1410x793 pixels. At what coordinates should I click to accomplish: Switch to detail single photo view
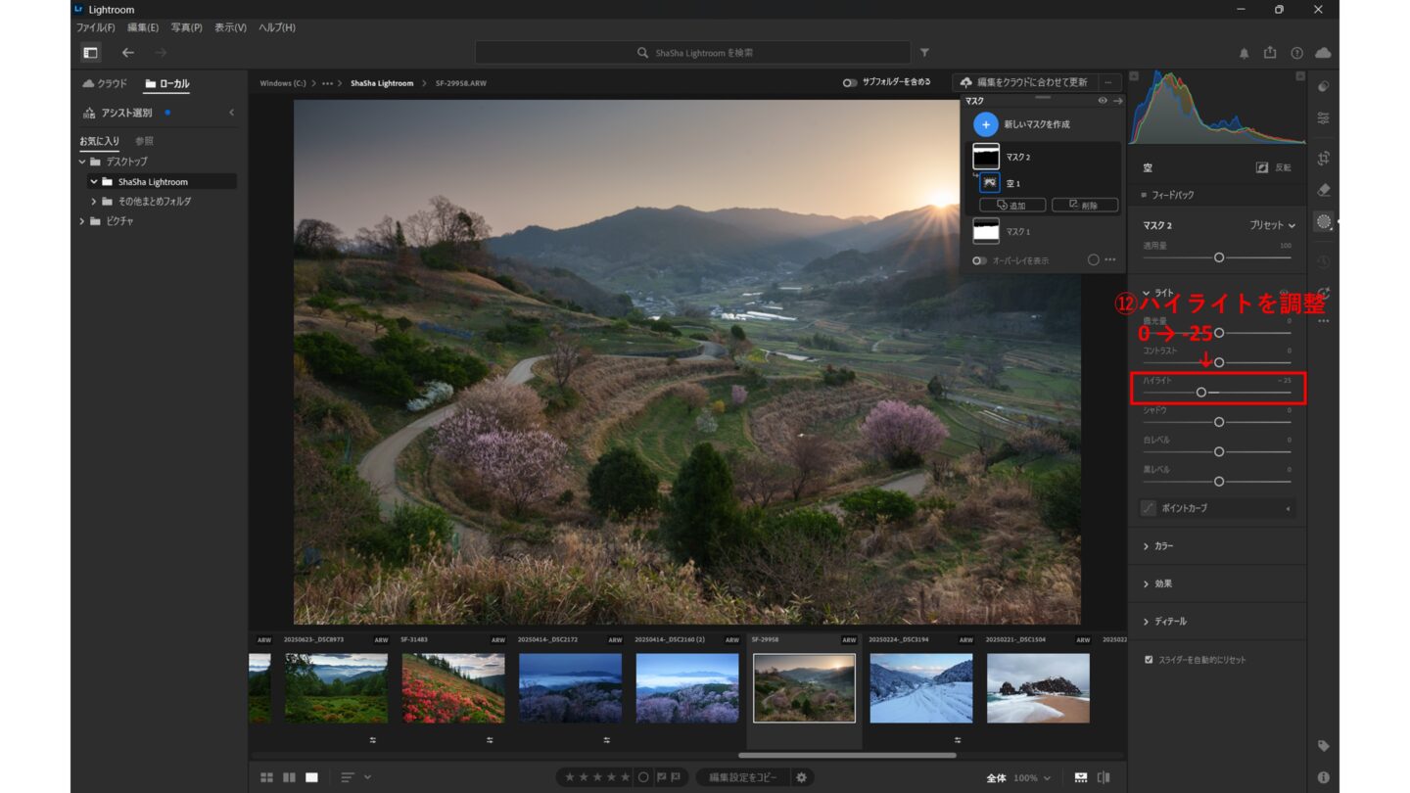click(311, 777)
